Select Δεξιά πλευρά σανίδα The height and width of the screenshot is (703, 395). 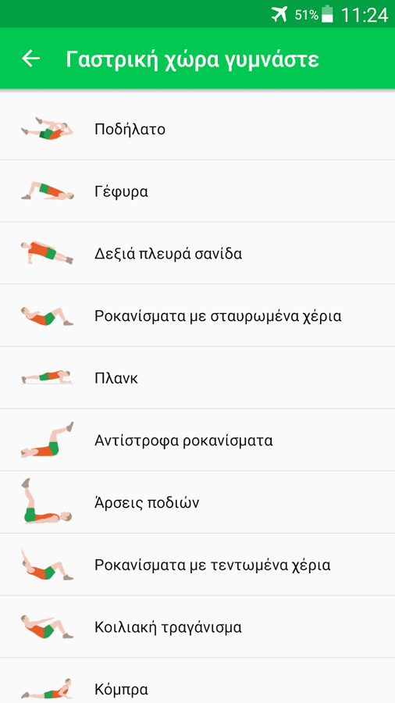coord(197,253)
